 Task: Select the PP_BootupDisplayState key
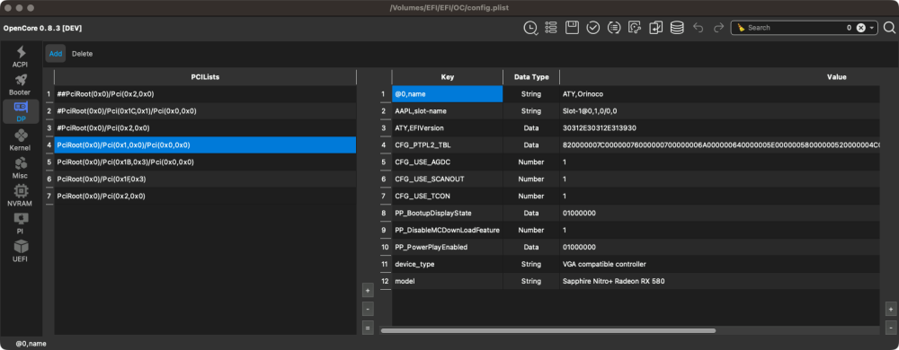(447, 214)
